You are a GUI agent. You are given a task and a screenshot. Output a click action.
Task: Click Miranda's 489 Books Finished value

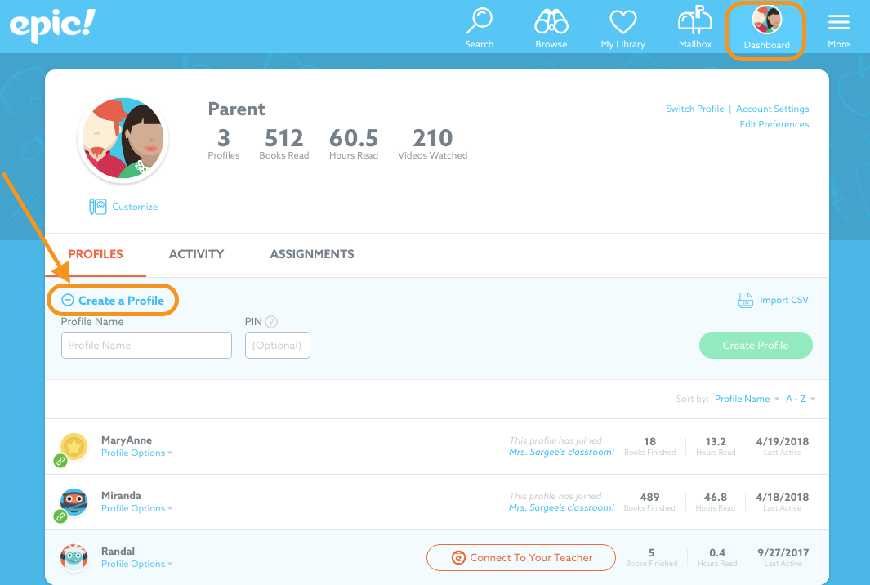649,498
